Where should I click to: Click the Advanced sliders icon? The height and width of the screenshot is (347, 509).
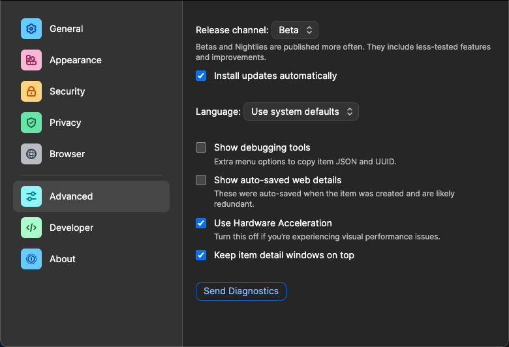tap(31, 196)
